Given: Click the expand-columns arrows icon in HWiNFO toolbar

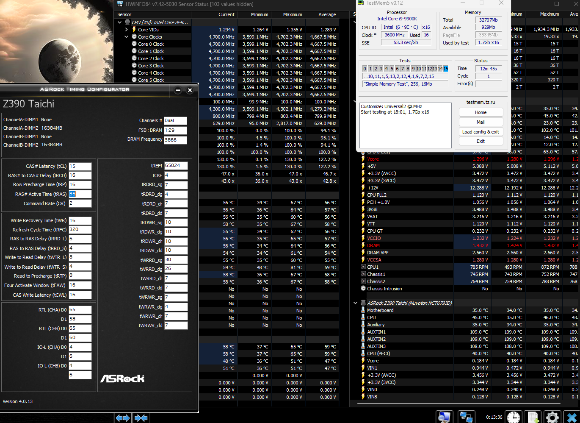Looking at the screenshot, I should [x=123, y=418].
